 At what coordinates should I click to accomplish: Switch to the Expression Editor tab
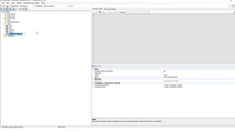tap(97, 9)
